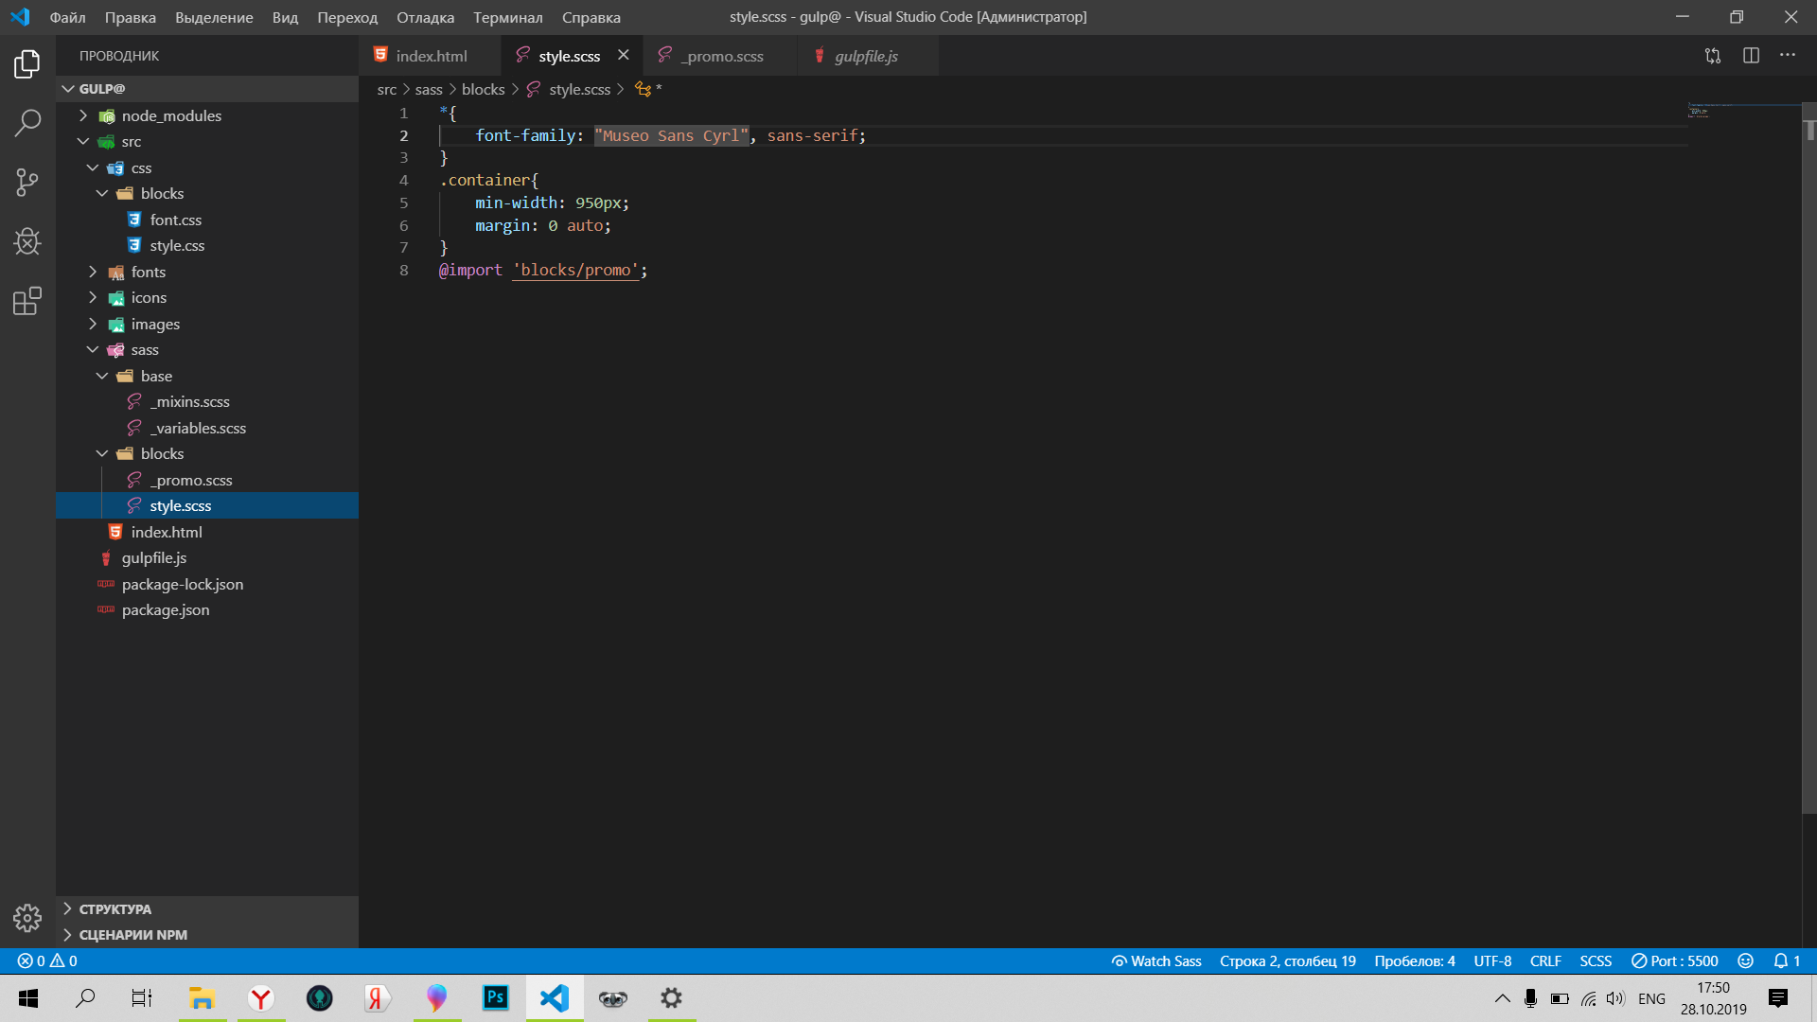Open package.json in the explorer
Image resolution: width=1817 pixels, height=1022 pixels.
(207, 609)
